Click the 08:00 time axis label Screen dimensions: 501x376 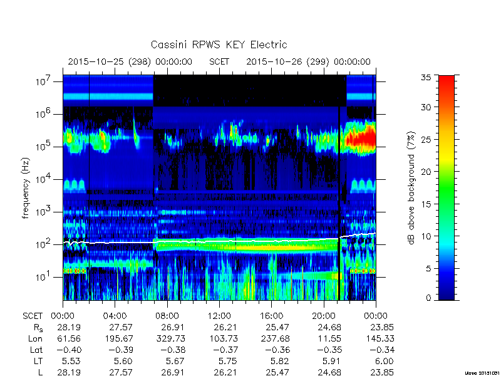pos(167,316)
